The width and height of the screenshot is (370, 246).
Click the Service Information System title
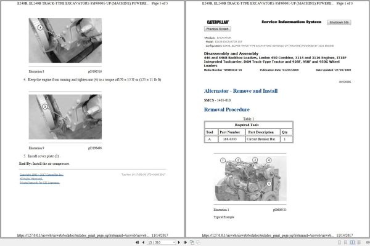(292, 22)
